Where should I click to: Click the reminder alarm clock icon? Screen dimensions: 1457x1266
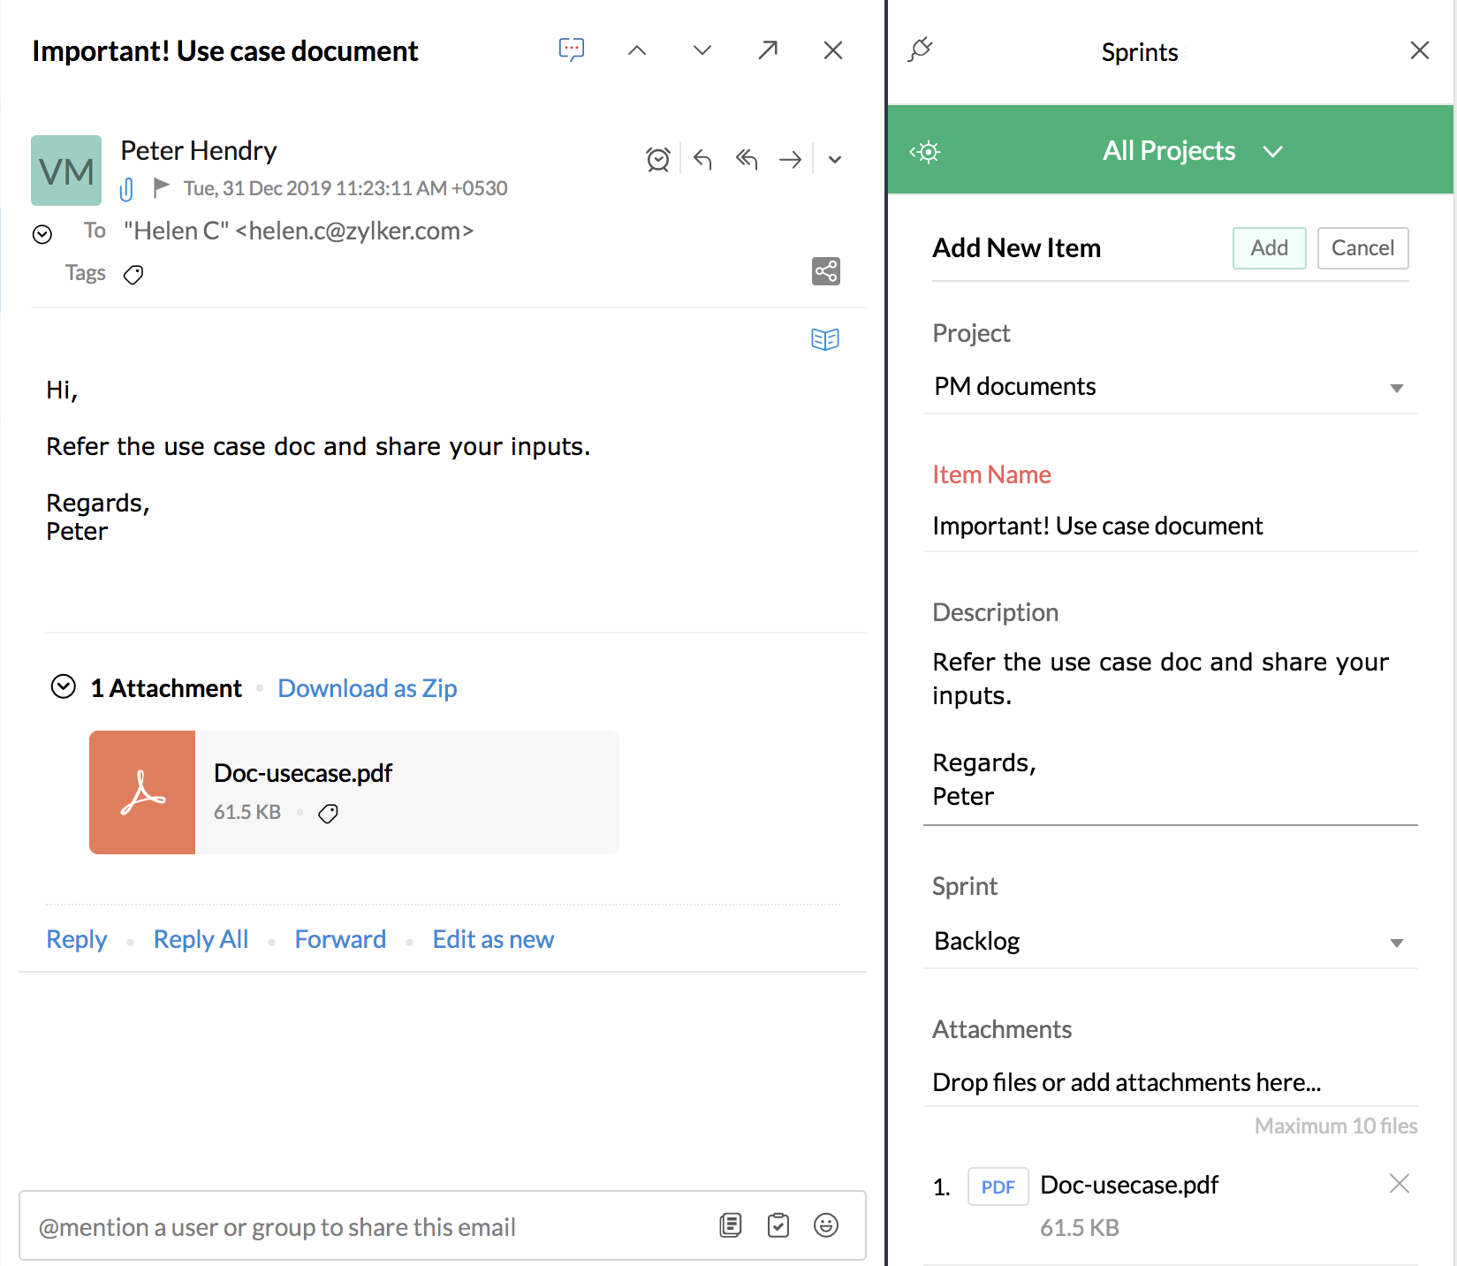[657, 160]
